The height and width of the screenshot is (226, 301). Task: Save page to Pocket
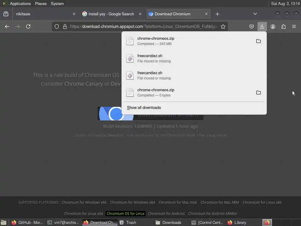click(x=252, y=26)
